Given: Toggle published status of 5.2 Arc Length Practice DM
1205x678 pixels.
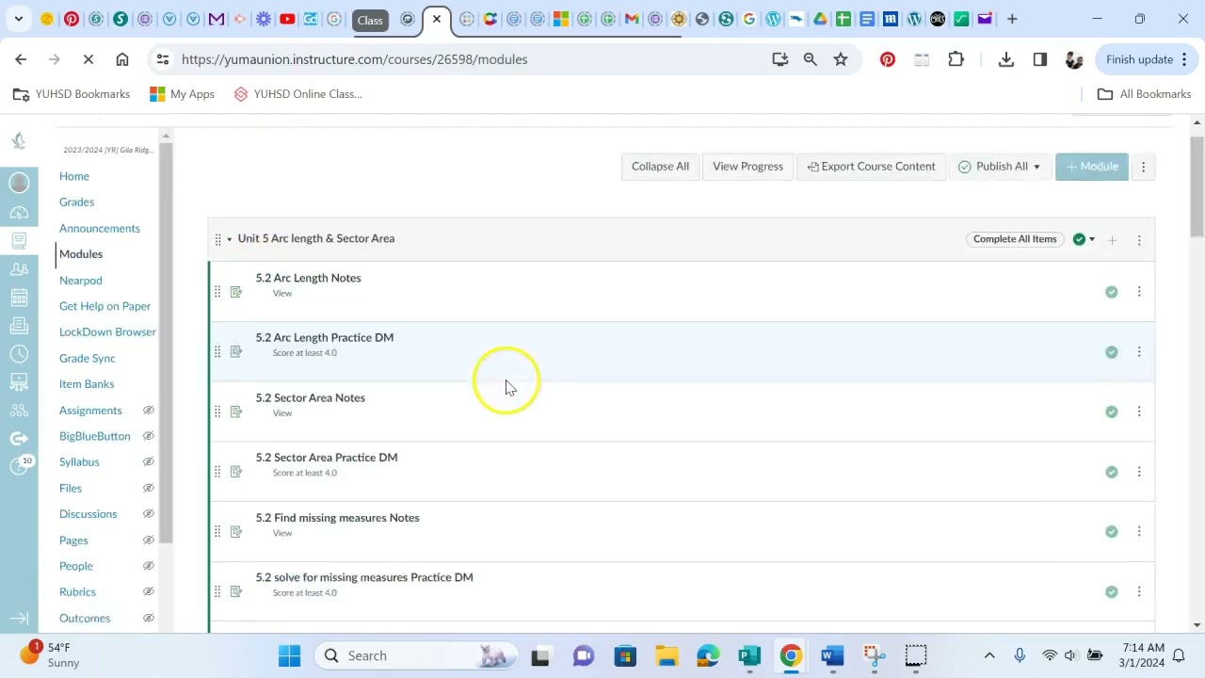Looking at the screenshot, I should 1112,352.
